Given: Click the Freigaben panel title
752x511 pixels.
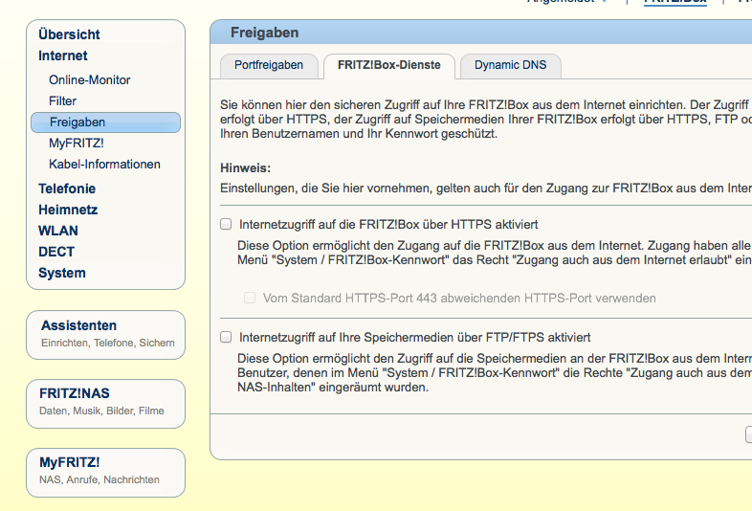Looking at the screenshot, I should tap(265, 33).
